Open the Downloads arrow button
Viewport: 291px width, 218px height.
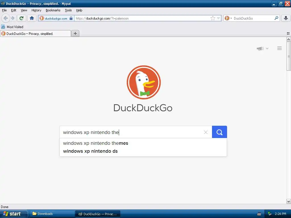point(286,18)
